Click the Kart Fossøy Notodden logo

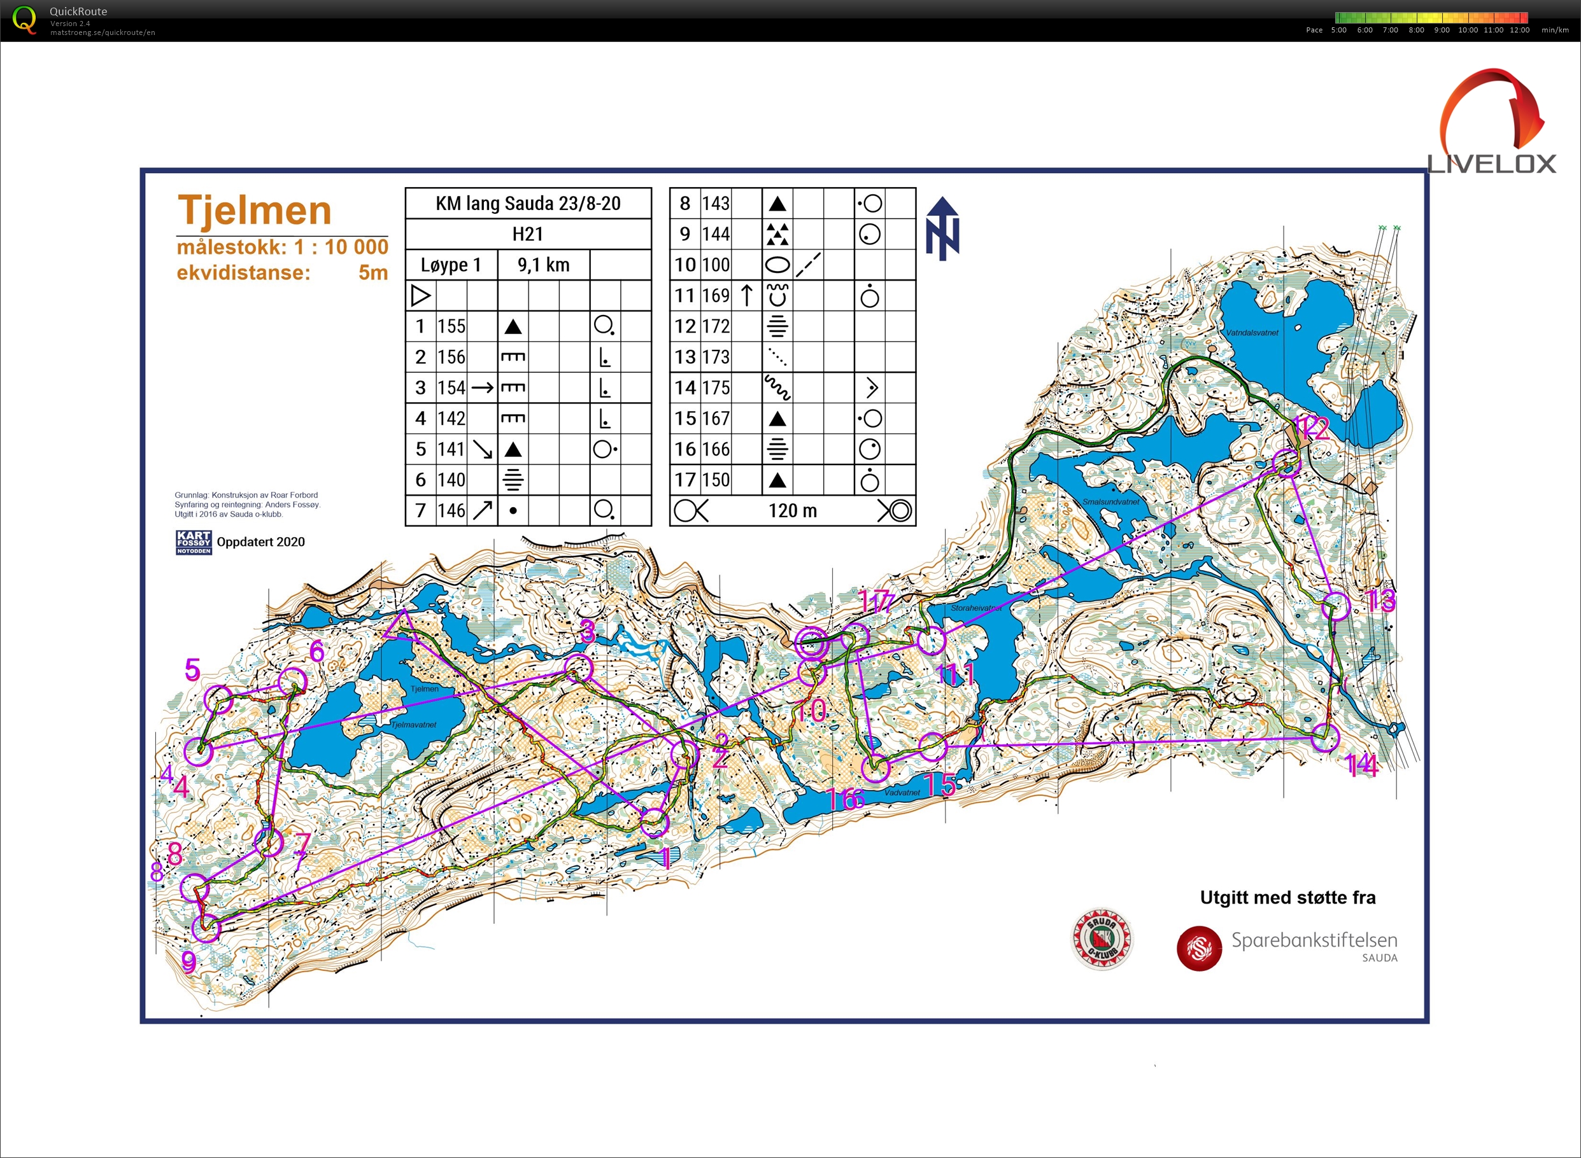click(193, 542)
